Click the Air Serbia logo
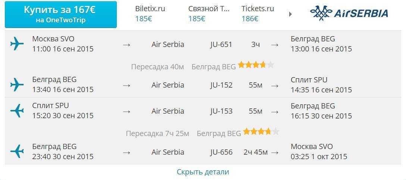The width and height of the screenshot is (406, 180). [349, 13]
